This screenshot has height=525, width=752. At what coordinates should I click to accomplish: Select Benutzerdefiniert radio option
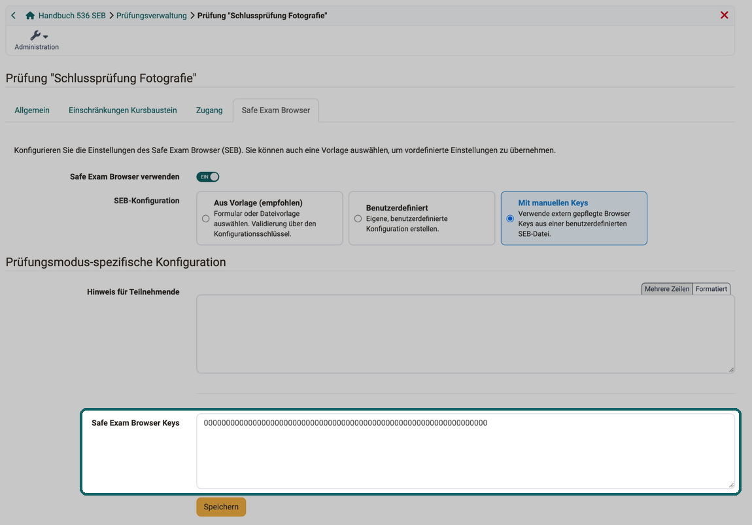pyautogui.click(x=358, y=218)
